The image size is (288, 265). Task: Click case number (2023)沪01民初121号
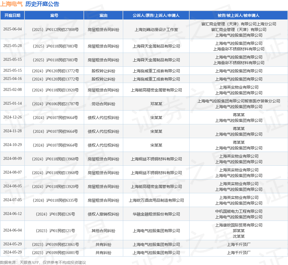click(x=55, y=231)
